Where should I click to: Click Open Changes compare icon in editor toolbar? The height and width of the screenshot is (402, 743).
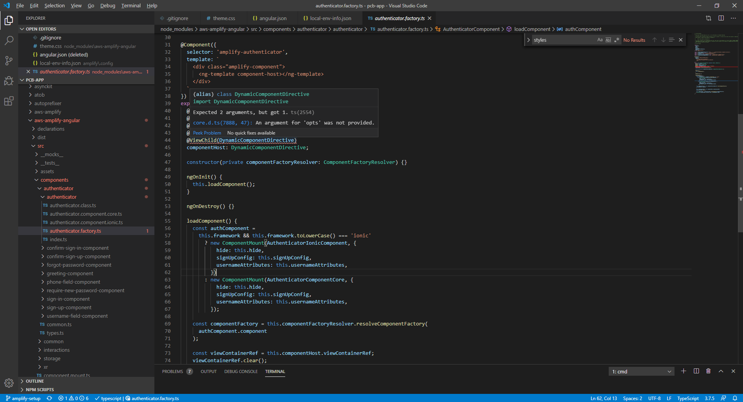coord(709,18)
